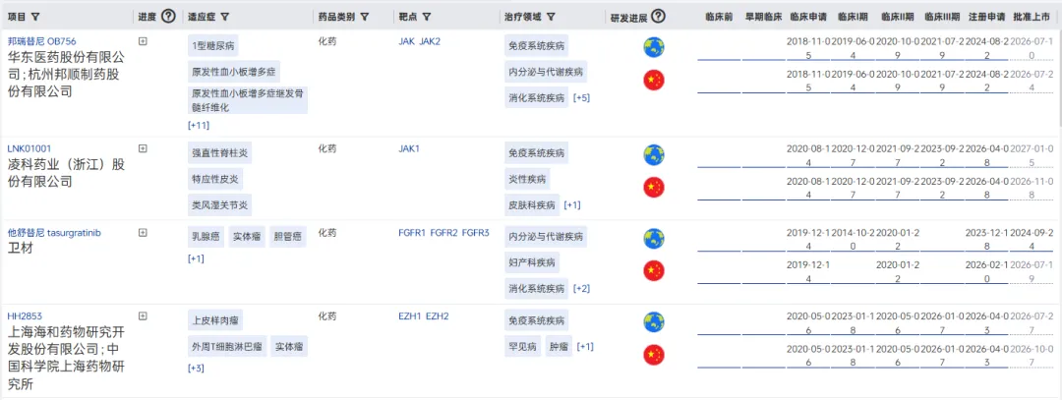The width and height of the screenshot is (1062, 400).
Task: Open the help icon beside 进度
Action: click(x=169, y=17)
